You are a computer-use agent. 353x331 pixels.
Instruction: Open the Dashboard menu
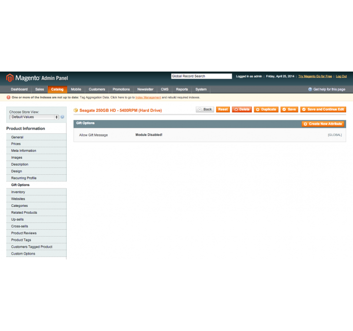click(x=19, y=90)
